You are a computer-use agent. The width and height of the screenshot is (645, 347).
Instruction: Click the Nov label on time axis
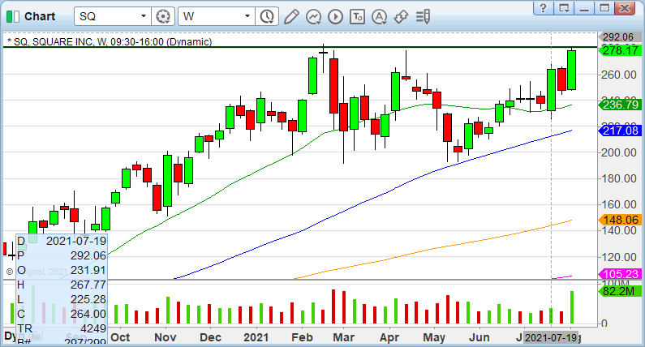(x=166, y=337)
